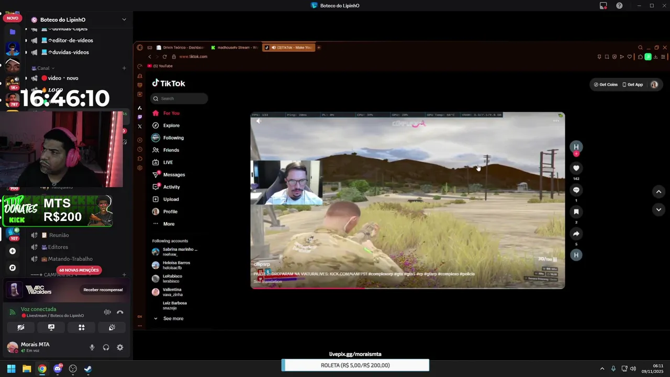Click the Get Coins button

tap(606, 84)
